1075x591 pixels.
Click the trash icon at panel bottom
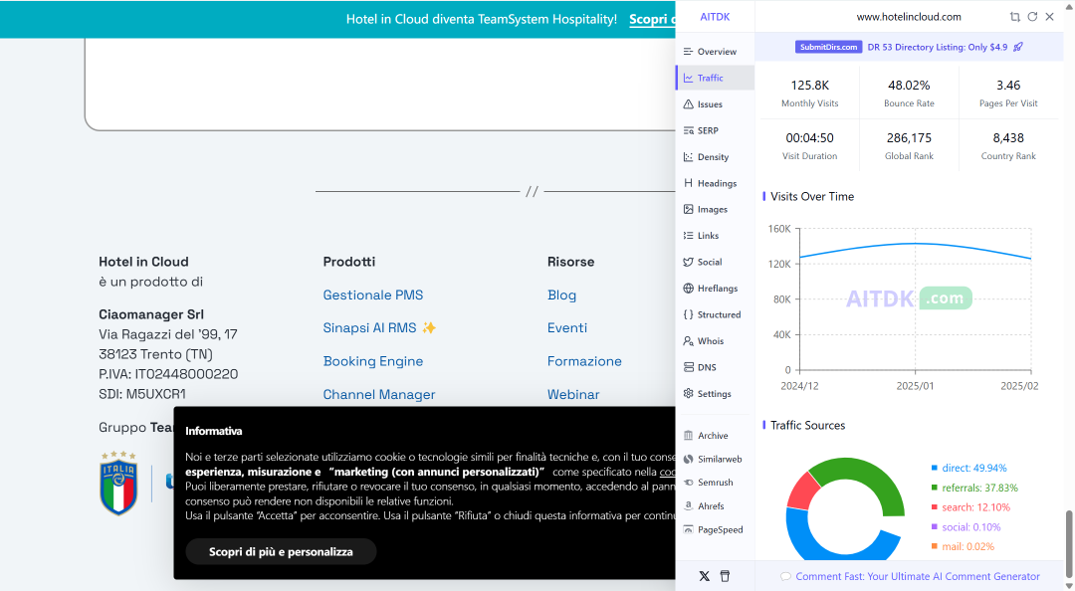tap(725, 576)
